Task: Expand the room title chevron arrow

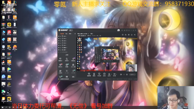Action: point(88,34)
